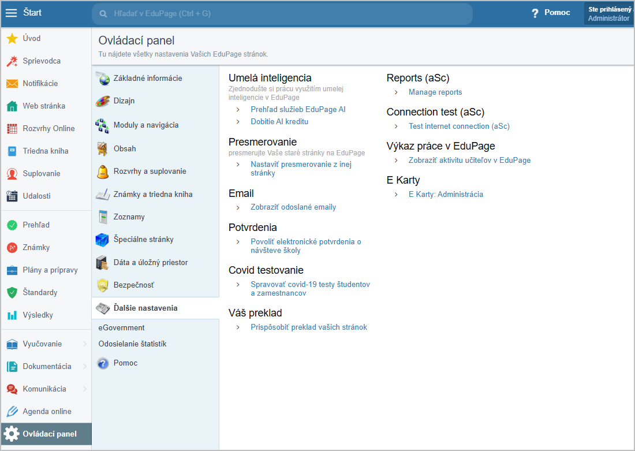Screen dimensions: 635x451
Task: Select the Ďalšie nastavenia section
Action: click(x=155, y=308)
